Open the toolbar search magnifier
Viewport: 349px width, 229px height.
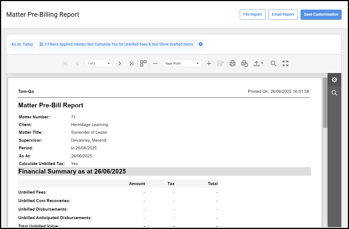273,63
